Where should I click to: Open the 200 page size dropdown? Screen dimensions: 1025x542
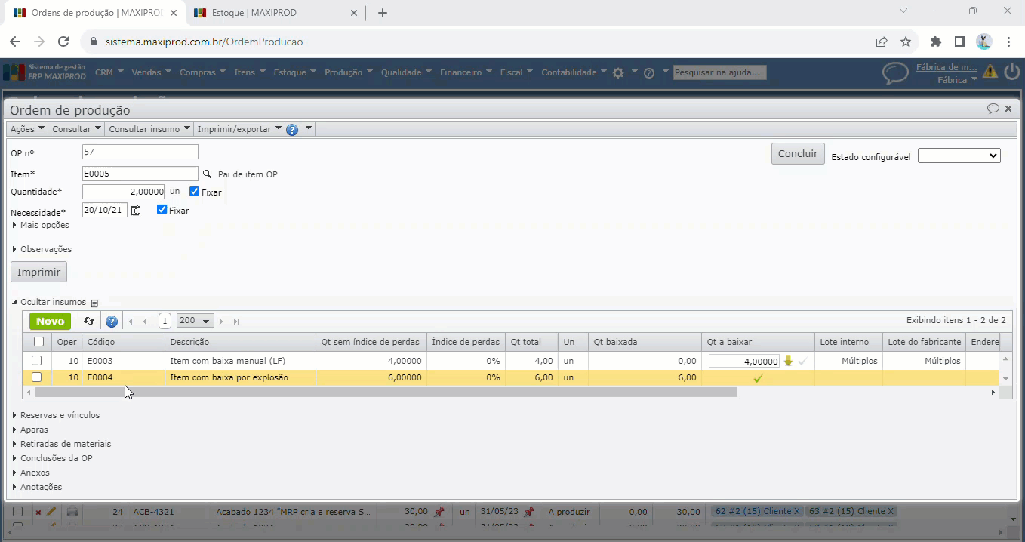tap(195, 321)
